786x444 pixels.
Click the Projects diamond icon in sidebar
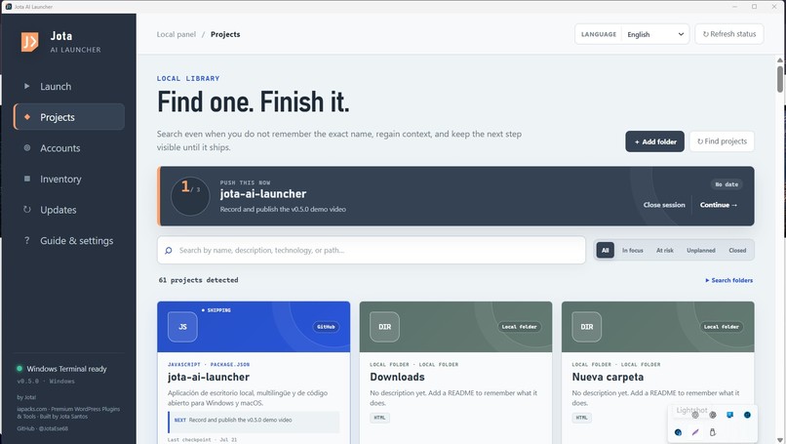(x=27, y=117)
